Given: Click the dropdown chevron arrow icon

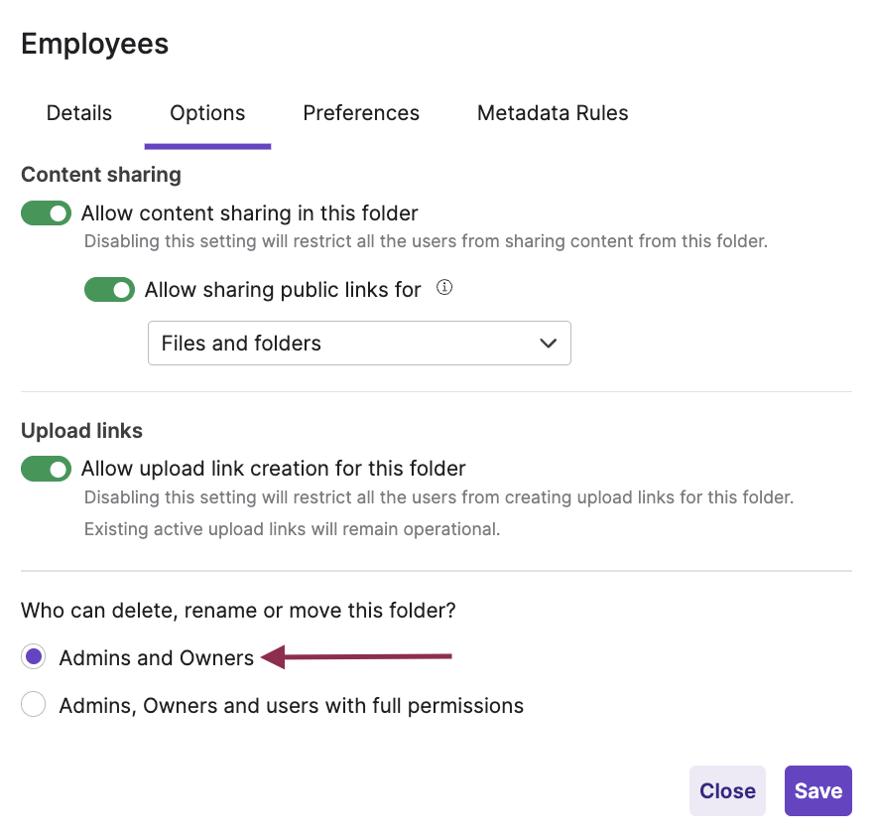Looking at the screenshot, I should click(x=548, y=344).
